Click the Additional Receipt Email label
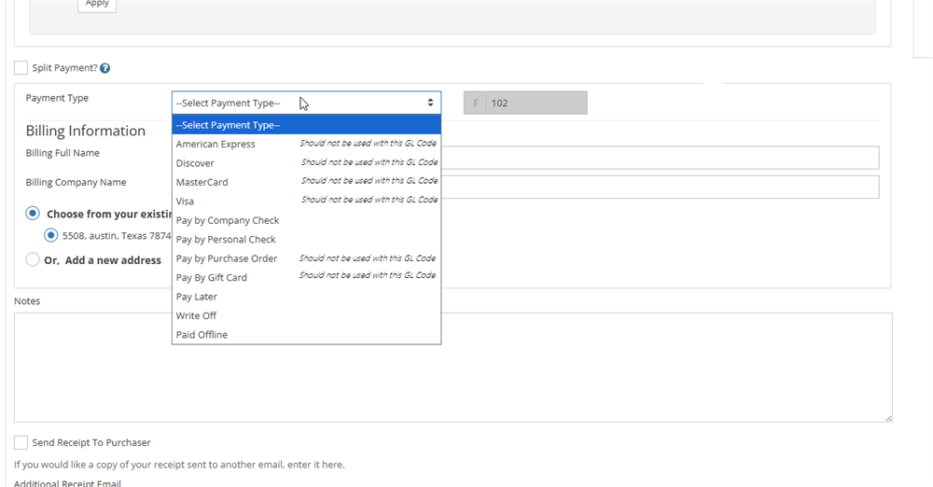The image size is (933, 487). pos(67,483)
